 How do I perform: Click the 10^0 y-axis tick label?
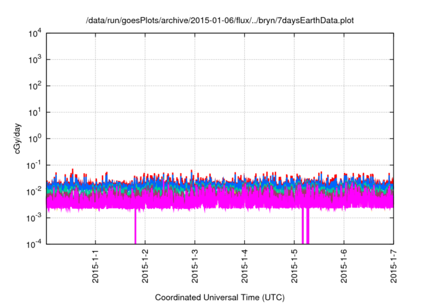[x=35, y=138]
